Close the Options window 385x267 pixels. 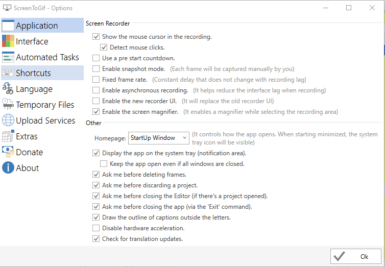pyautogui.click(x=372, y=8)
